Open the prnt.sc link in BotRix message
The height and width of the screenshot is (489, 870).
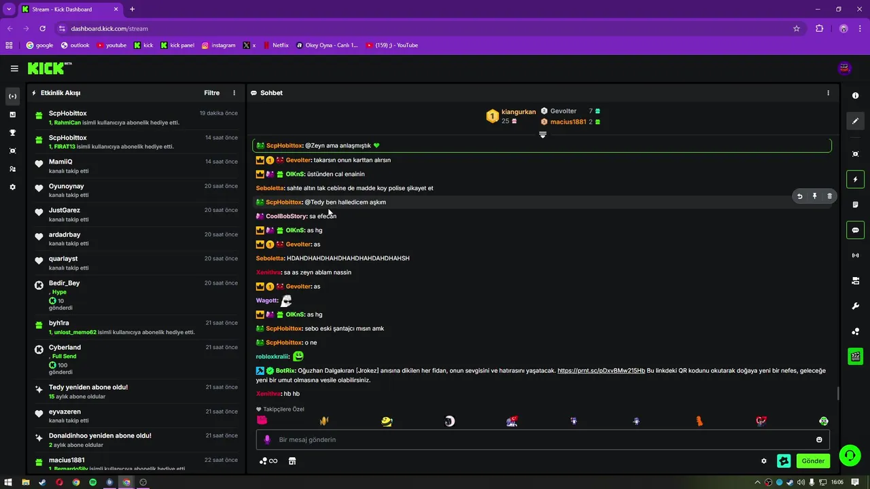(x=601, y=371)
